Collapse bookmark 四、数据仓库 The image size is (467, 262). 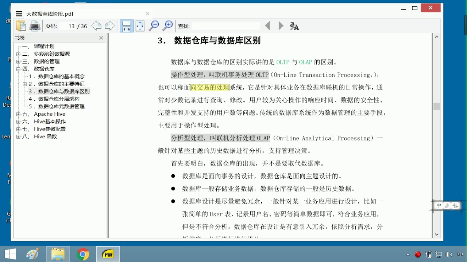click(18, 69)
